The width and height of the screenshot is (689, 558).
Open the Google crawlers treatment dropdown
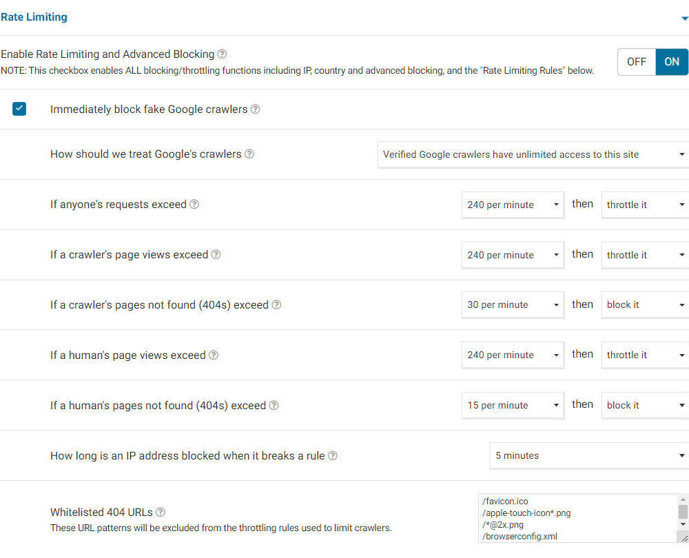533,155
